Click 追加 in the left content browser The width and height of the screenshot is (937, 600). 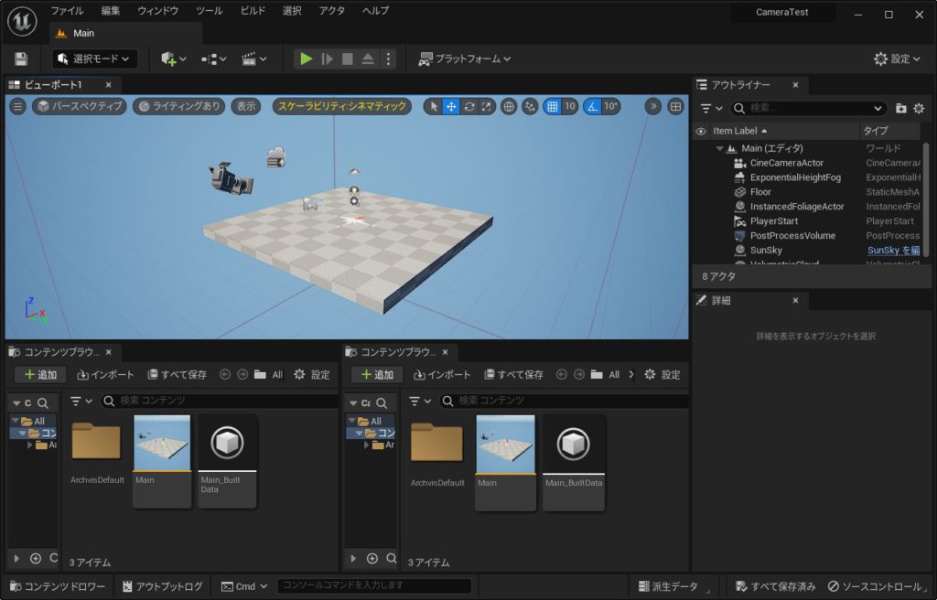[40, 375]
